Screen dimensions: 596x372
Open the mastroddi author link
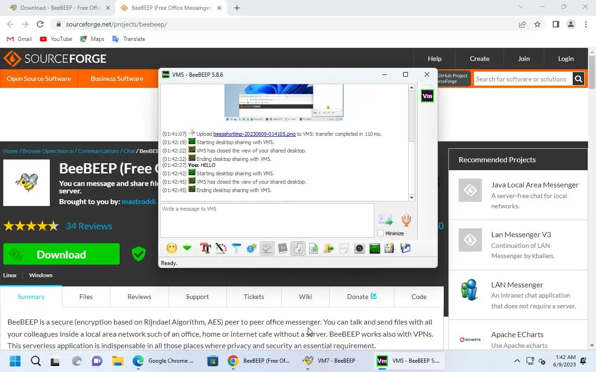point(139,202)
